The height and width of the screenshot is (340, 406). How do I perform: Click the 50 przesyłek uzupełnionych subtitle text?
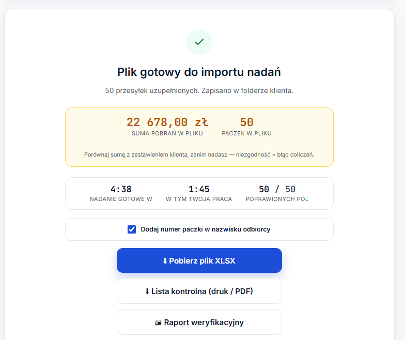pyautogui.click(x=199, y=90)
